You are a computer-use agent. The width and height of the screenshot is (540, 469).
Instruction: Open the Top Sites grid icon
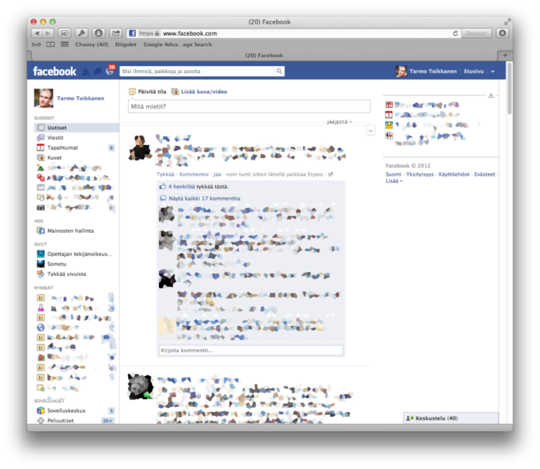[x=65, y=44]
